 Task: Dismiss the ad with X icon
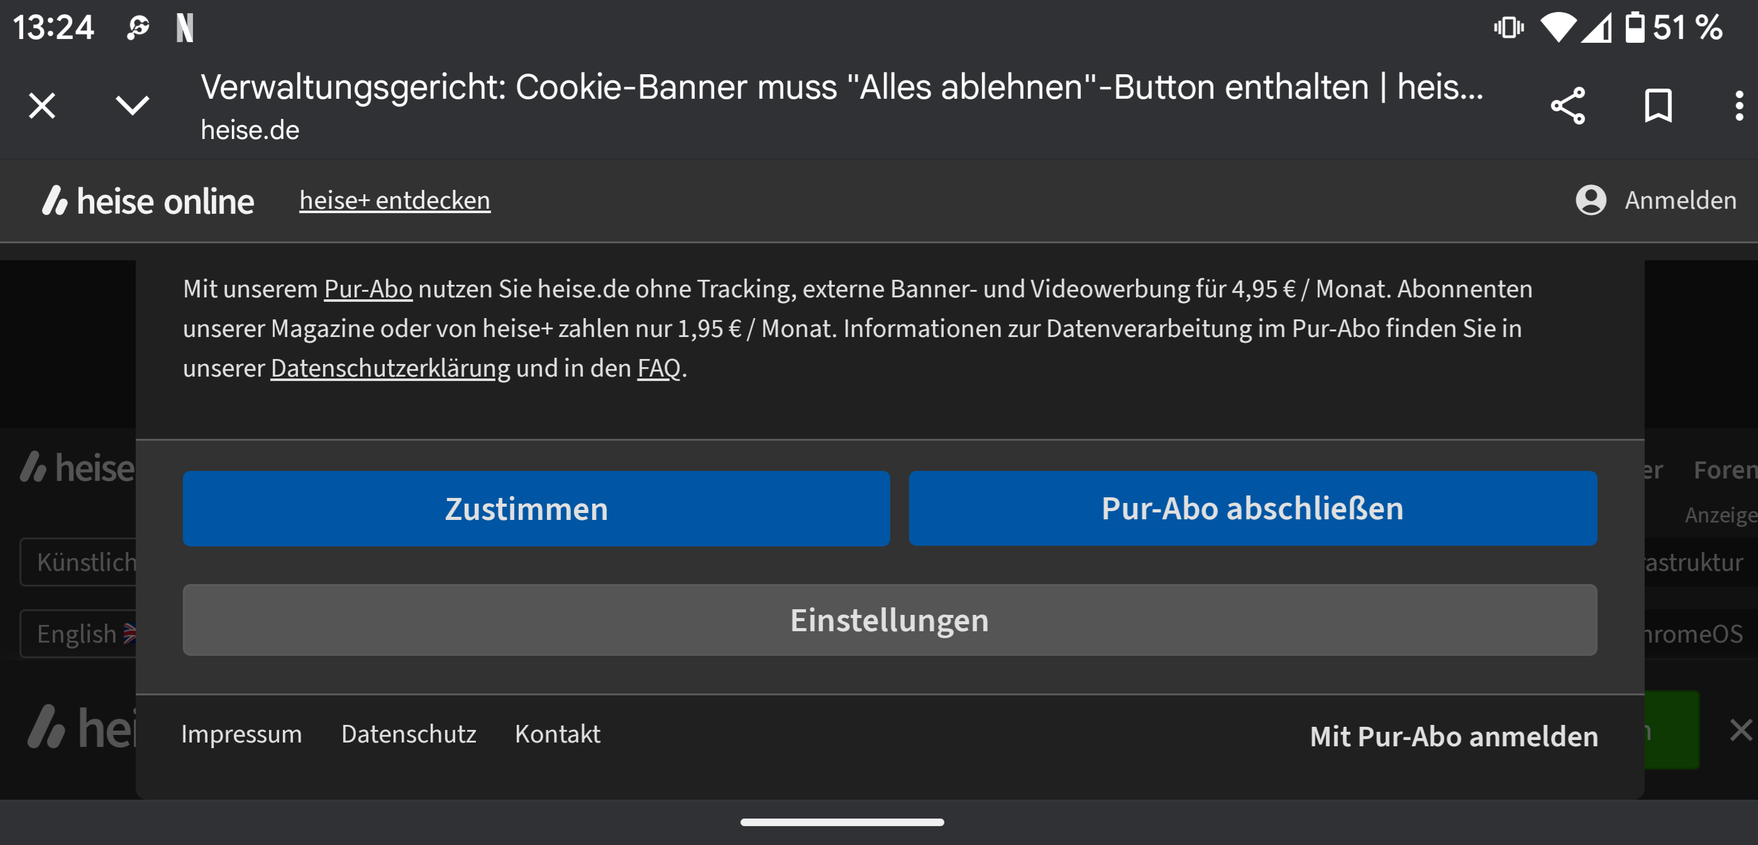(x=1741, y=730)
